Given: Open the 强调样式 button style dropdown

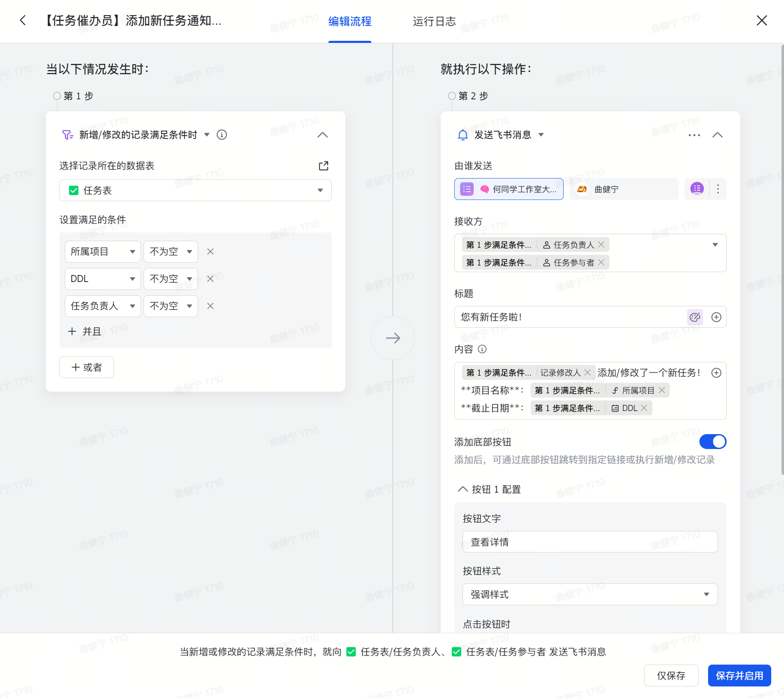Looking at the screenshot, I should [x=590, y=594].
